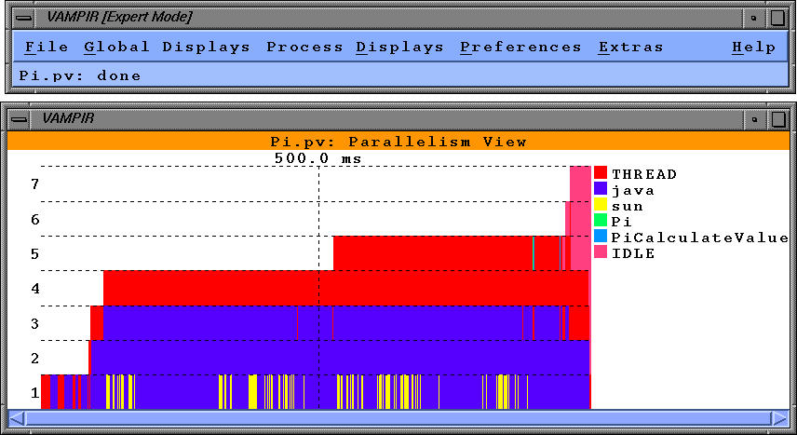Click the left arrow of horizontal scrollbar
Screen dimensions: 797x435
[17, 419]
